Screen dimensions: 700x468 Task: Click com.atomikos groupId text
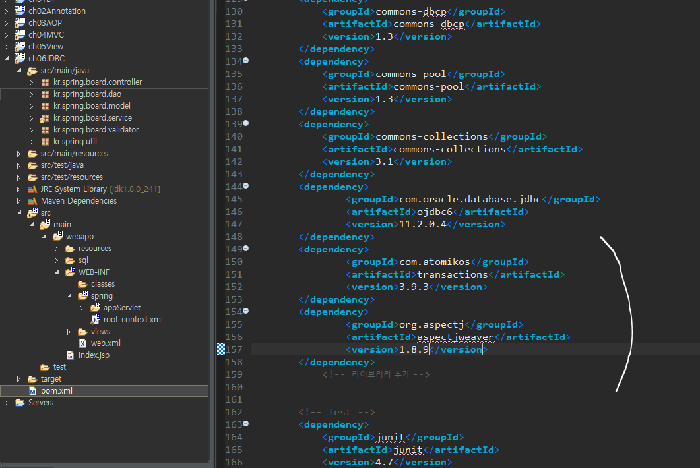[x=434, y=262]
